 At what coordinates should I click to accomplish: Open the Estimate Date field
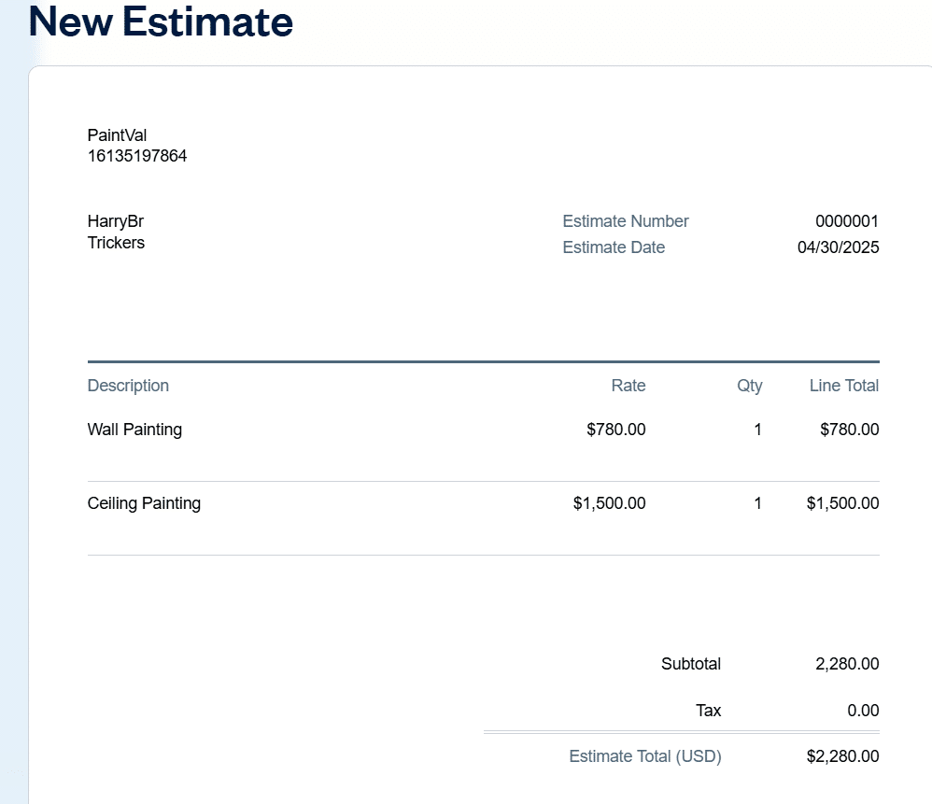click(614, 247)
